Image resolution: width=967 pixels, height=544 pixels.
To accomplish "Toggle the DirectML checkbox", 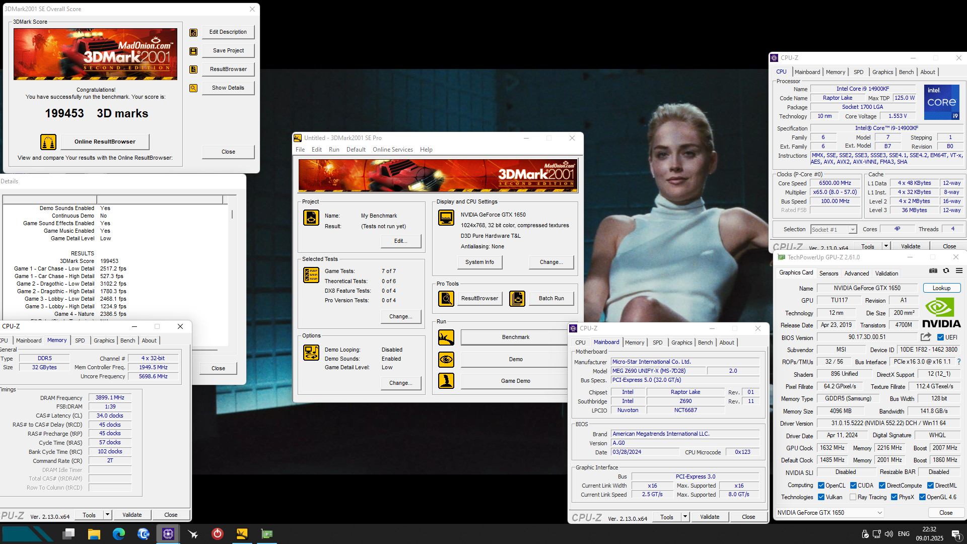I will pyautogui.click(x=930, y=486).
